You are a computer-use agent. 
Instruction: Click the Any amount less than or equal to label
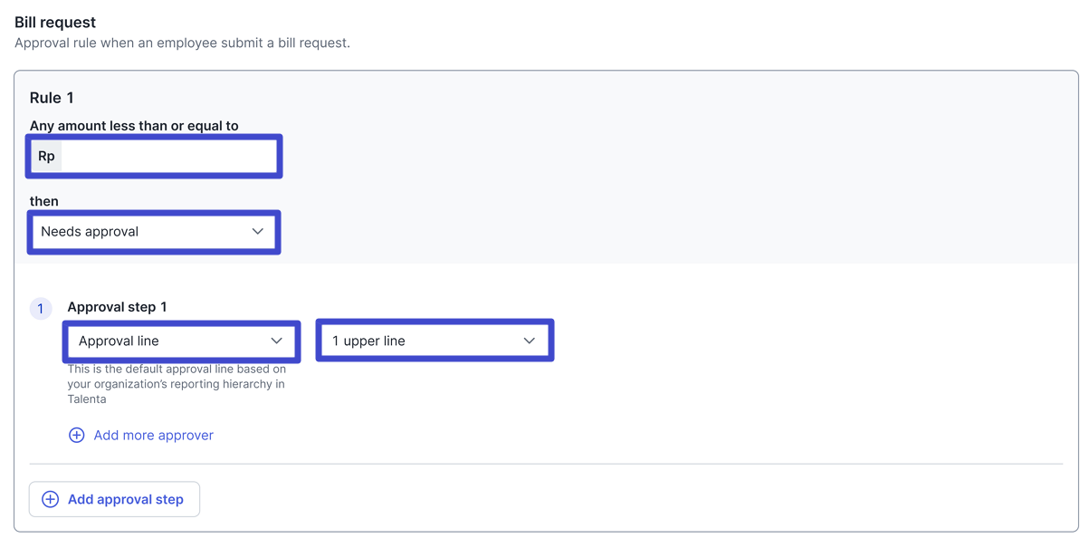(x=134, y=126)
